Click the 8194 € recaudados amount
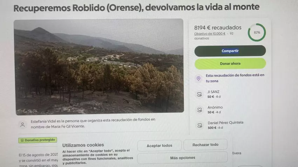298x167 pixels. pyautogui.click(x=218, y=28)
